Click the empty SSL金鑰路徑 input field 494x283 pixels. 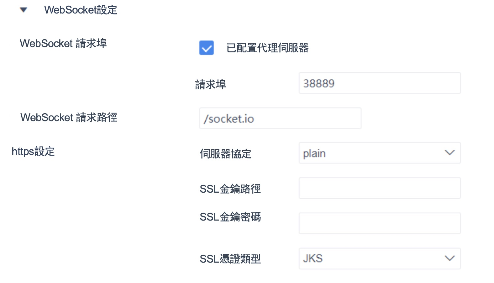tap(379, 188)
